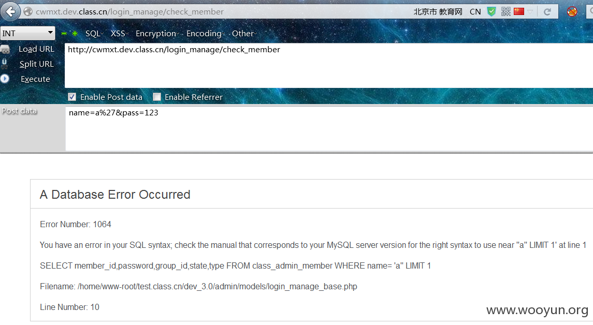Uncheck Enable Post data checkbox
The width and height of the screenshot is (593, 325).
point(72,97)
